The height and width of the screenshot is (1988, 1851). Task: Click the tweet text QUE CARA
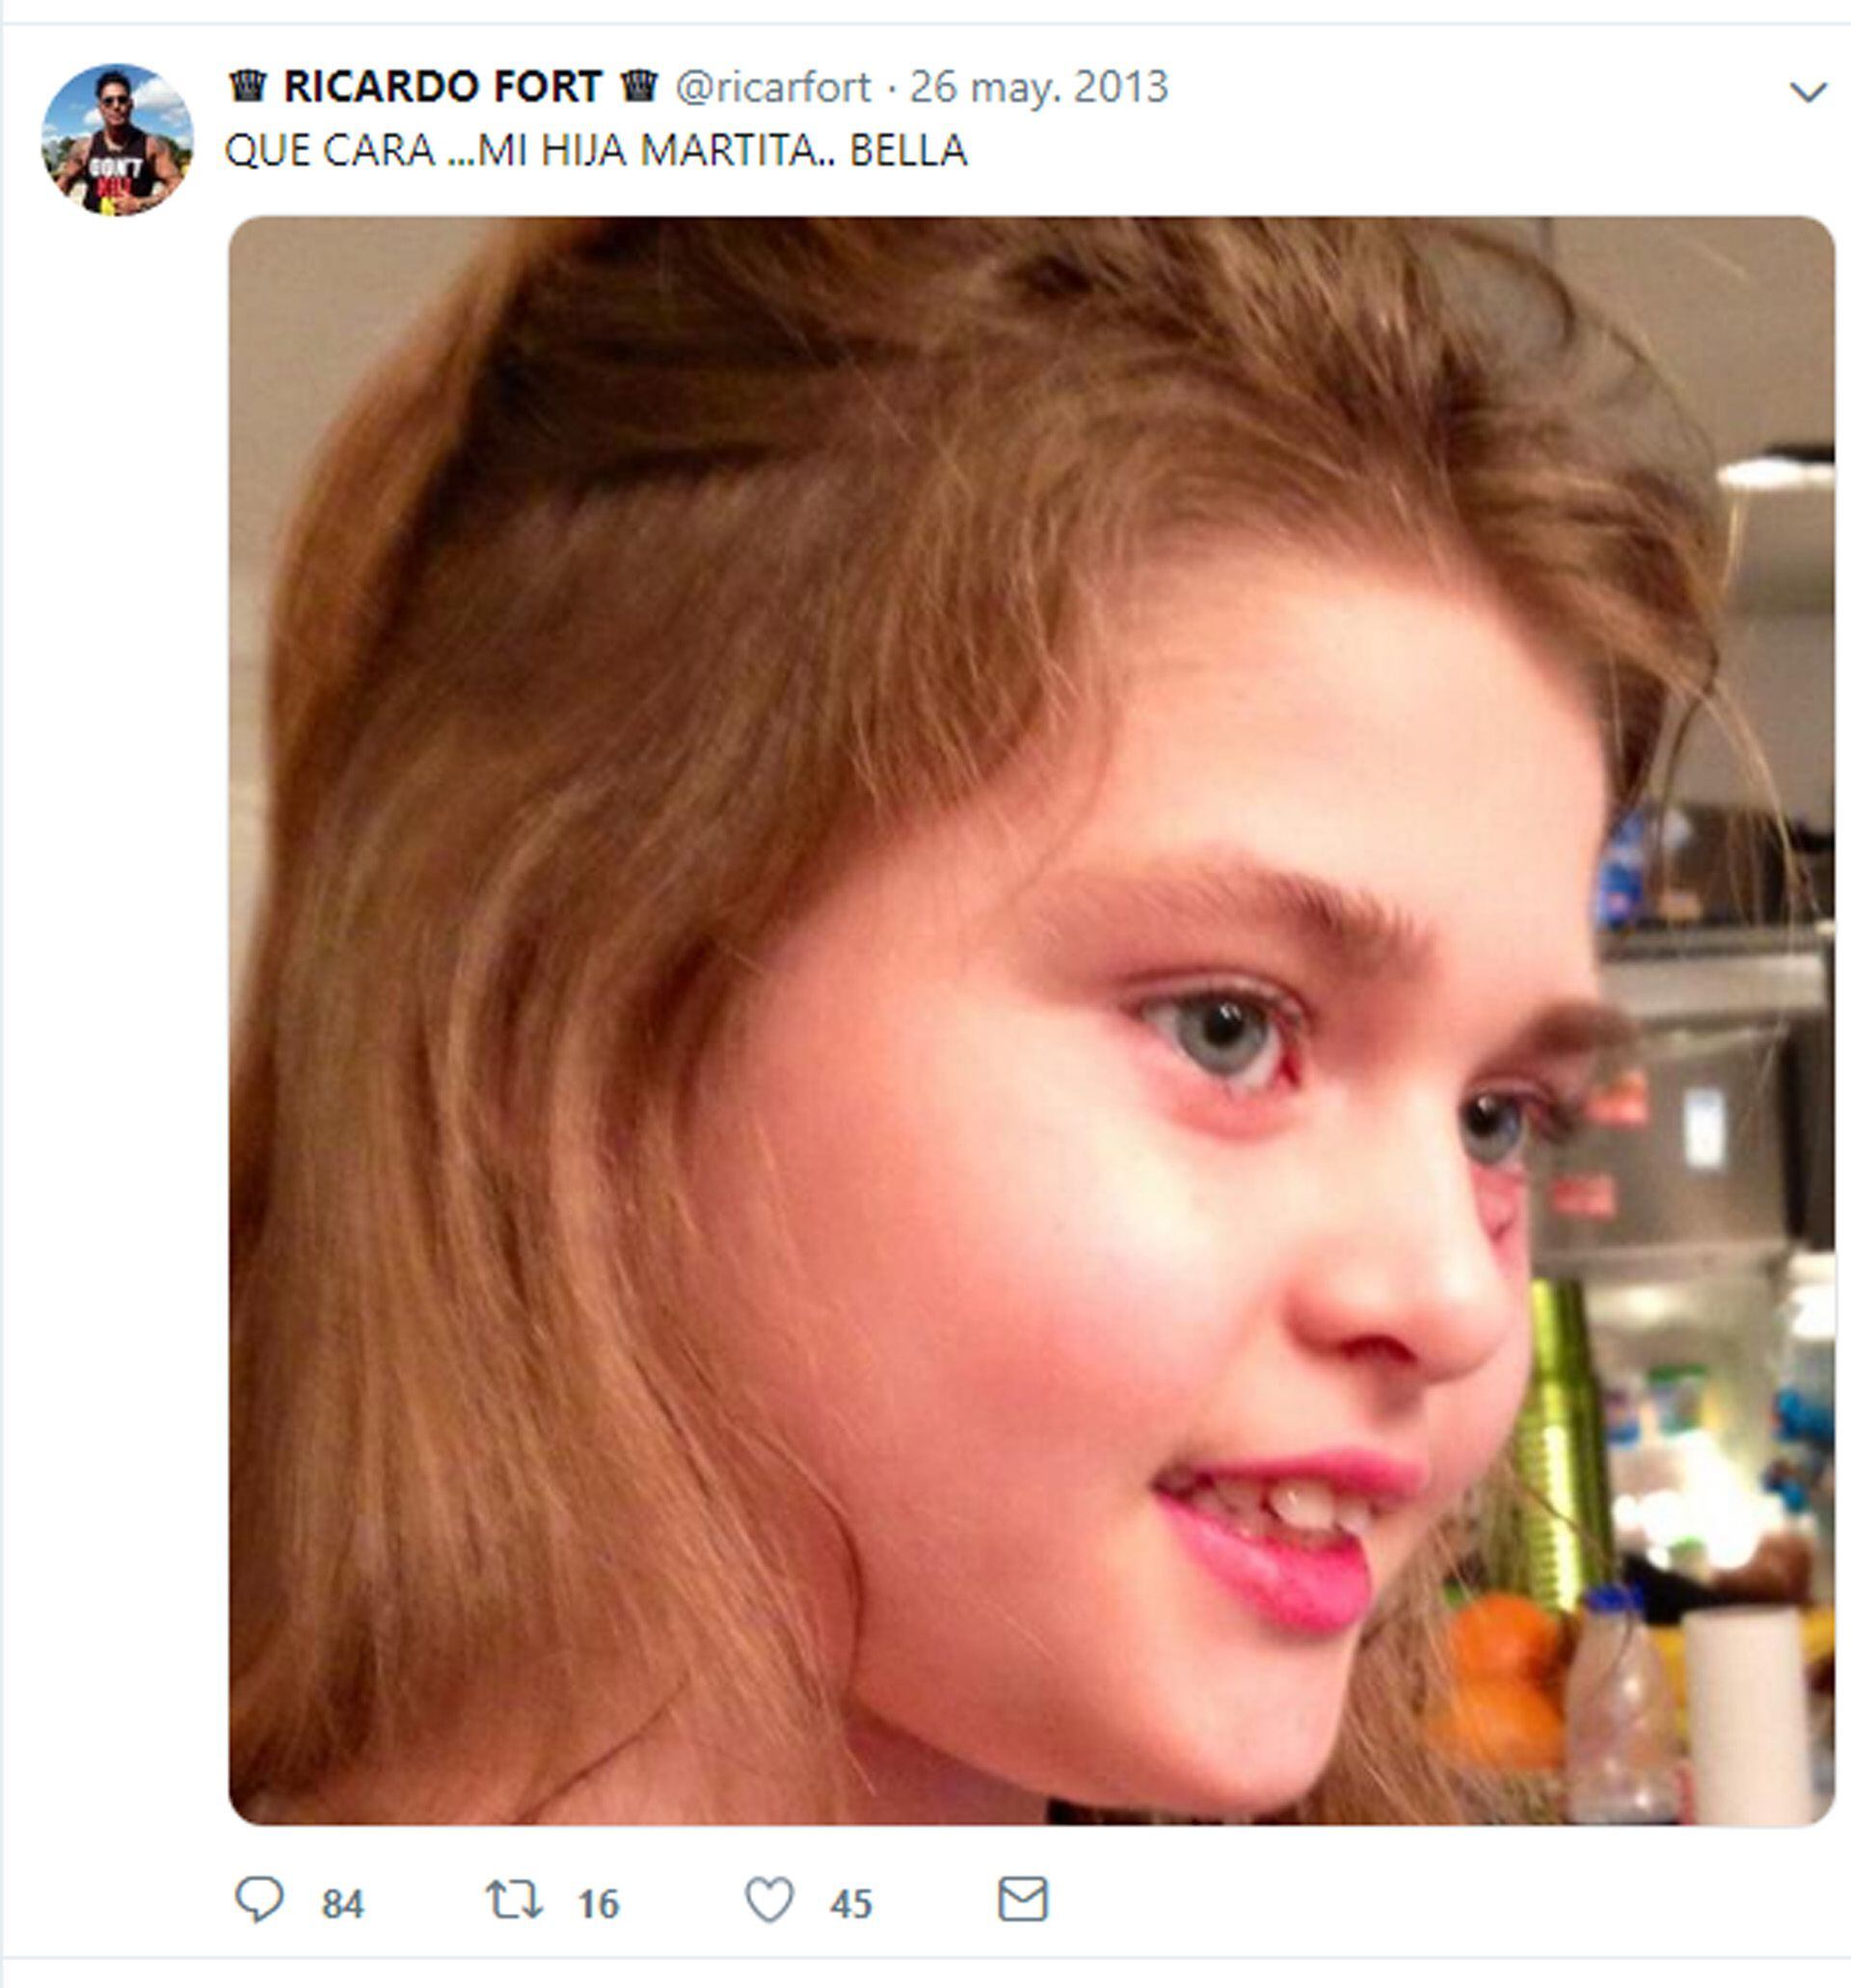click(x=330, y=151)
